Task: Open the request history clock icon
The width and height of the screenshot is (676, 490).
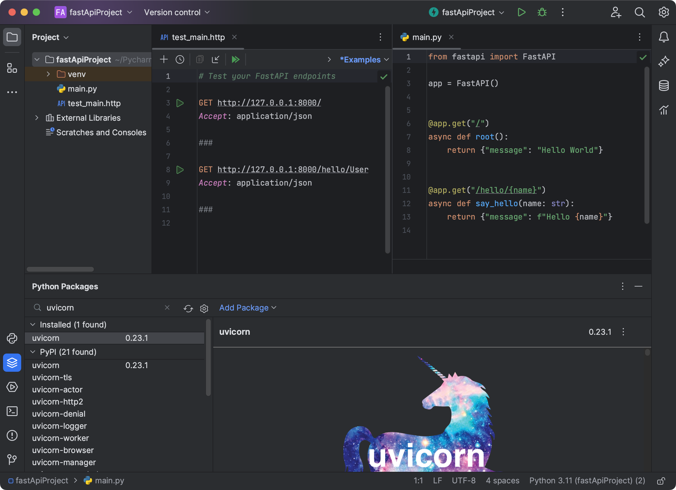Action: [180, 59]
